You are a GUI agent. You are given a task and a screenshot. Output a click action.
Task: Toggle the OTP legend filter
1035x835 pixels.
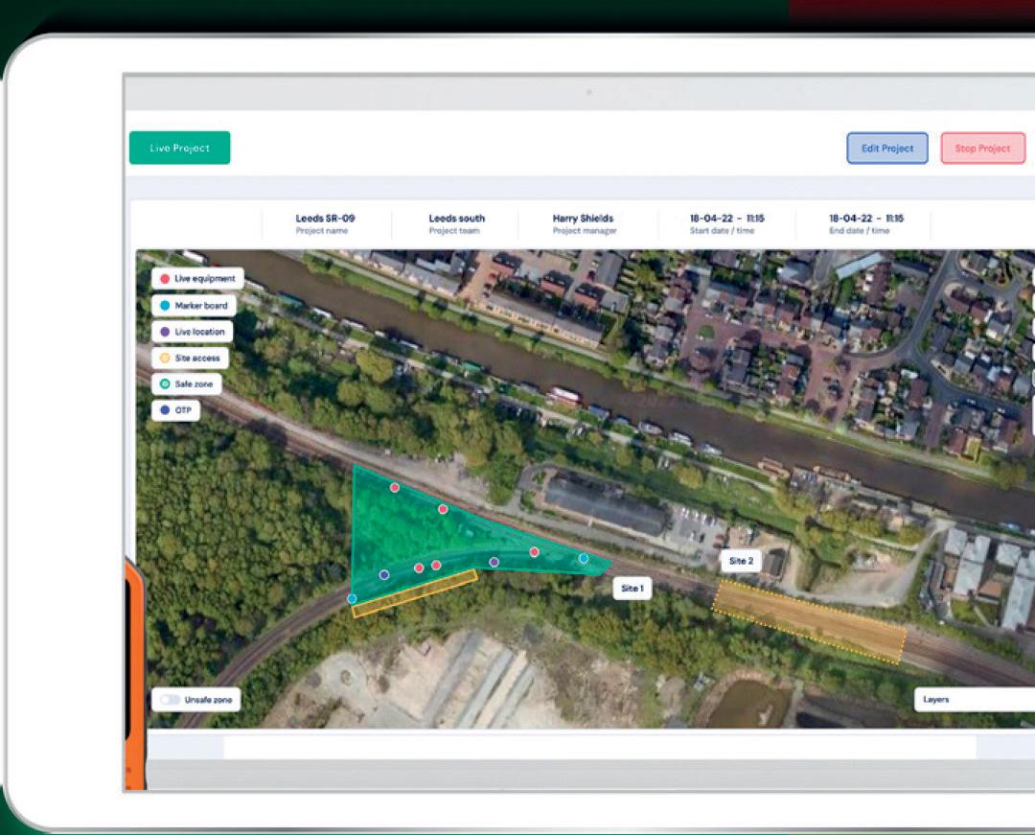click(175, 410)
